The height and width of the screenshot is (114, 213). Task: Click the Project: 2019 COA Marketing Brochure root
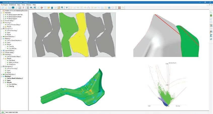[x=16, y=11]
